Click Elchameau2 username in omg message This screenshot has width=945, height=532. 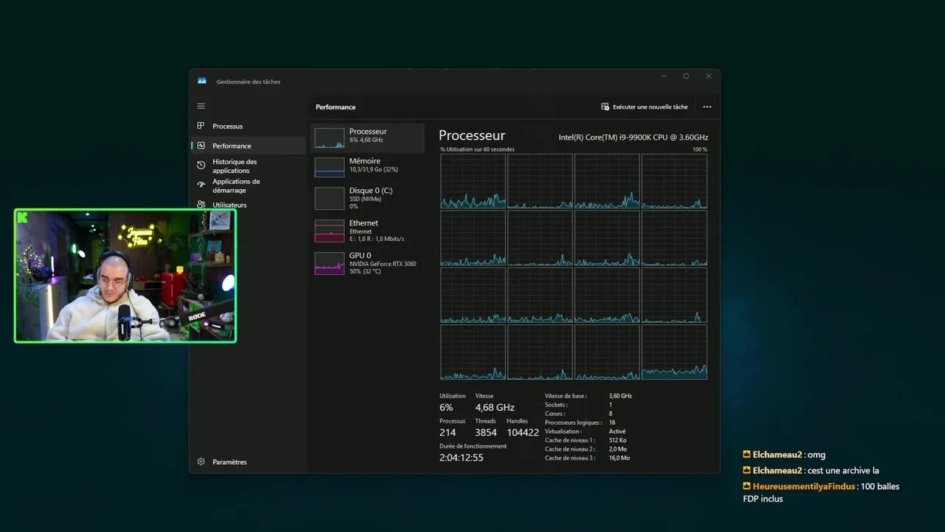777,455
